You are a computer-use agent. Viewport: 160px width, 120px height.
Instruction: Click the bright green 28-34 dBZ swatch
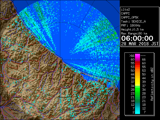pyautogui.click(x=137, y=89)
